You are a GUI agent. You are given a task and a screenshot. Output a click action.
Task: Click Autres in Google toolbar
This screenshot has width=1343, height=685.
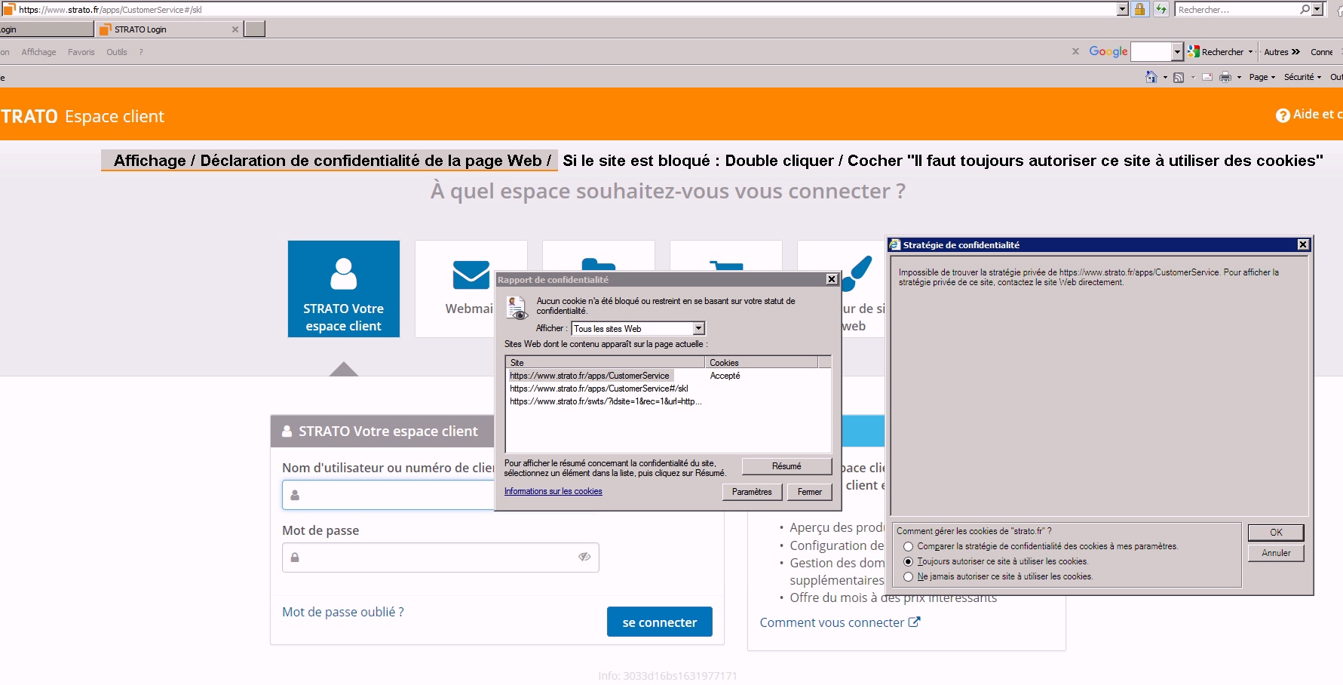(1282, 52)
